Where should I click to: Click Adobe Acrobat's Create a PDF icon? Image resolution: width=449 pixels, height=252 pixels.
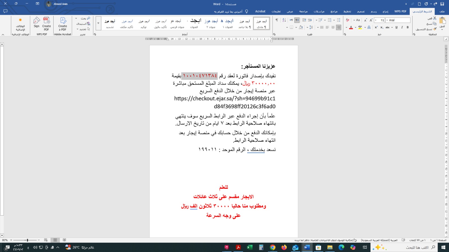click(63, 22)
